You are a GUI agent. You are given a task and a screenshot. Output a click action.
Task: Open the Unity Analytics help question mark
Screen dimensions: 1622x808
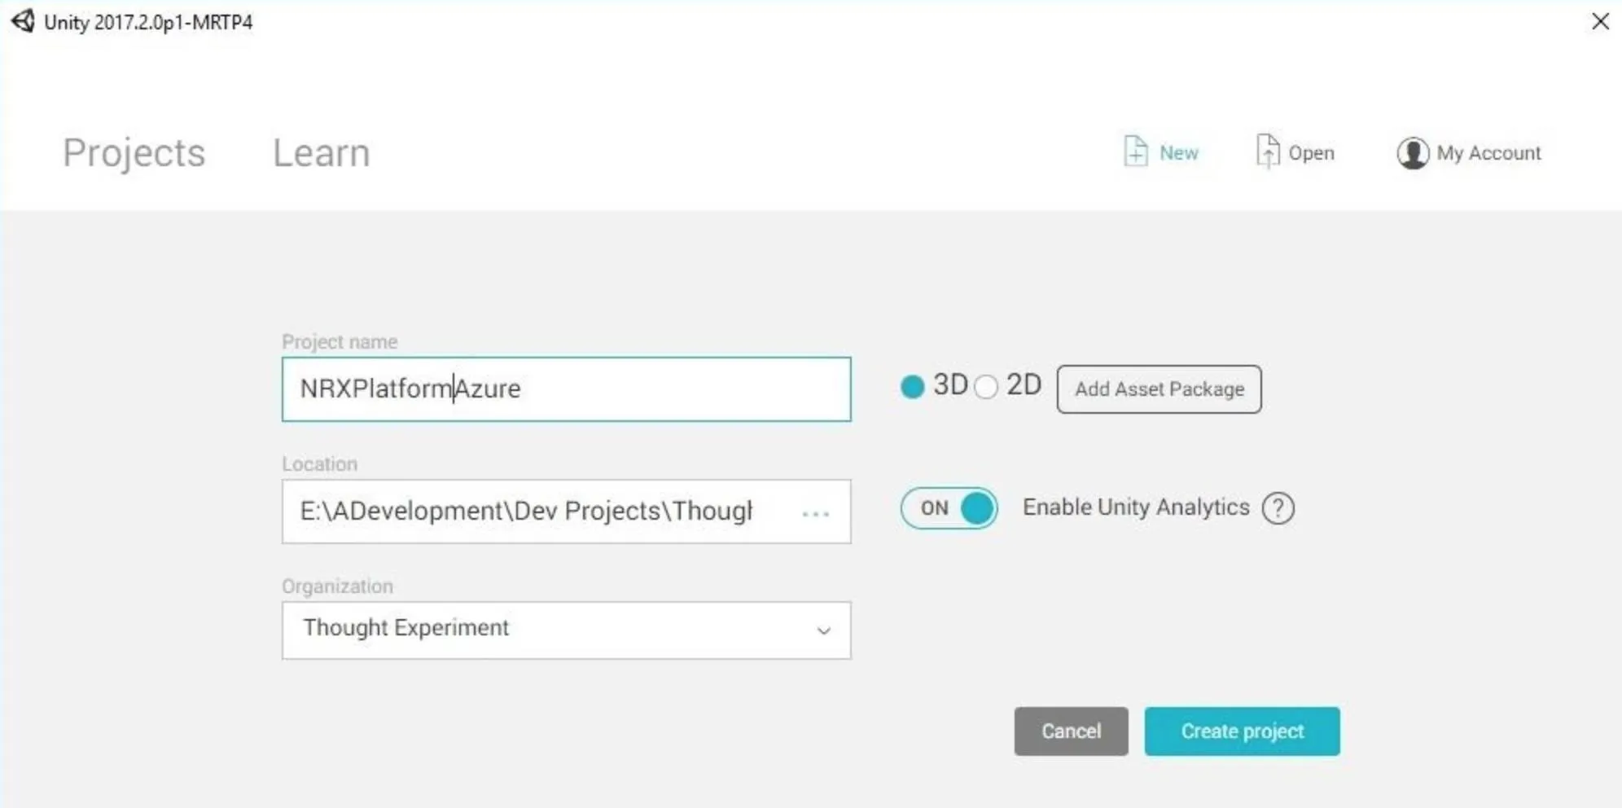(1278, 508)
